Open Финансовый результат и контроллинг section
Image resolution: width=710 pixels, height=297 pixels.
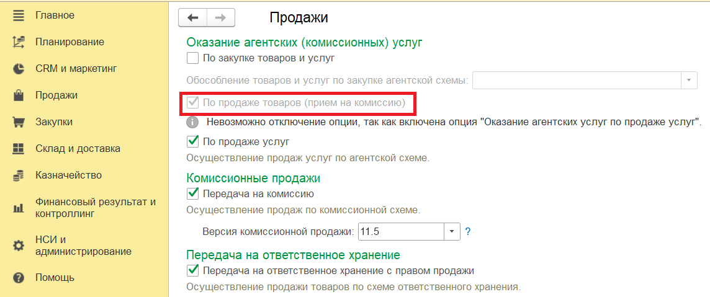95,208
